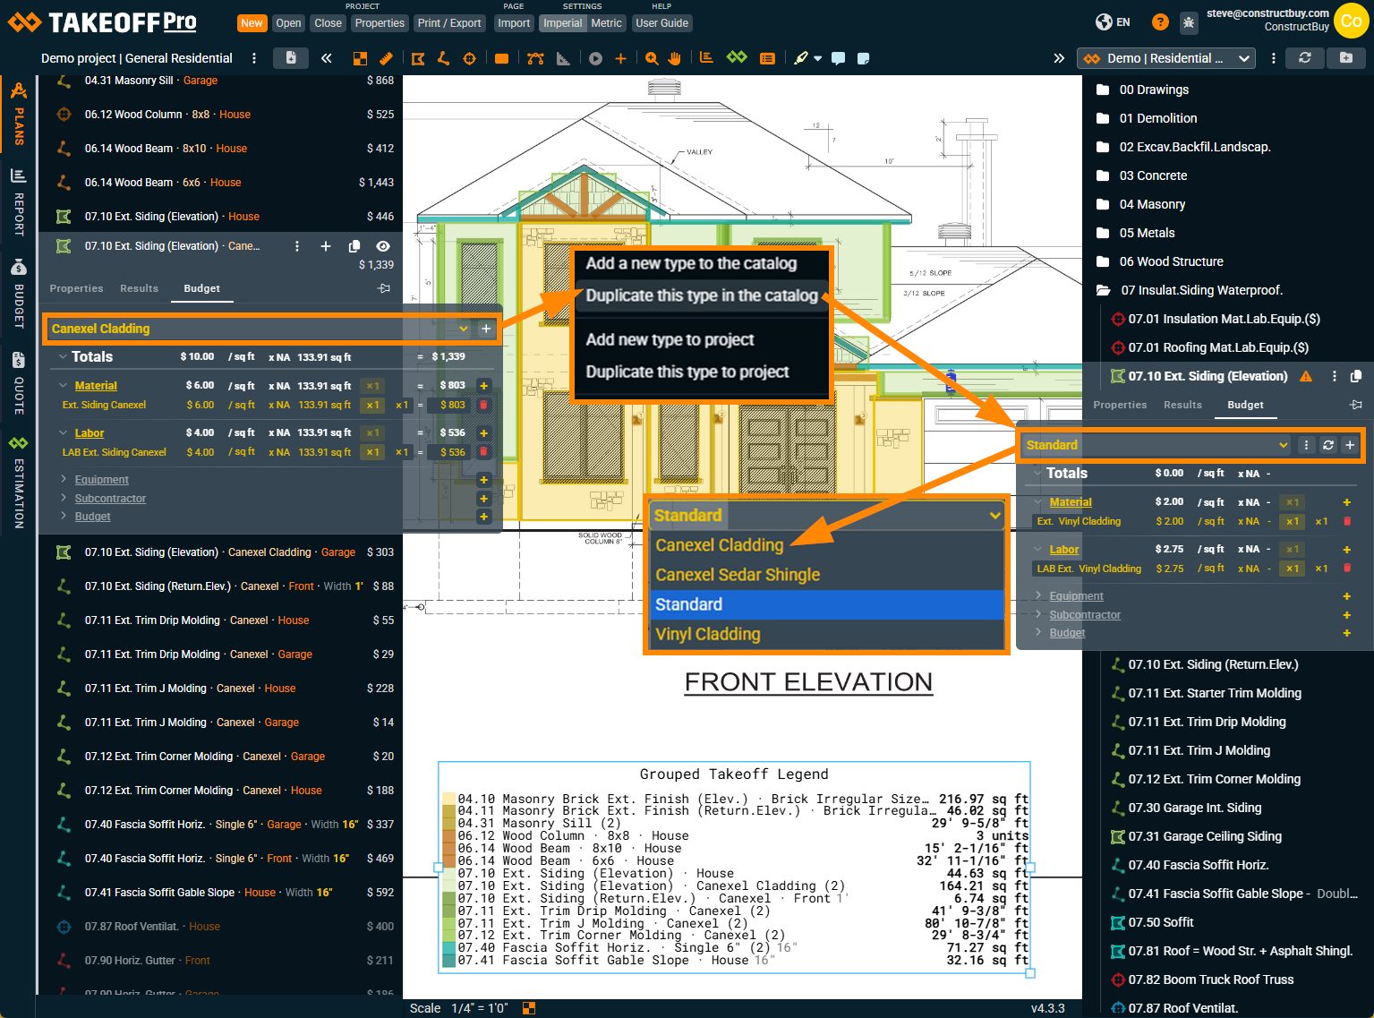The image size is (1374, 1018).
Task: Choose Duplicate this type in the catalog
Action: 702,295
